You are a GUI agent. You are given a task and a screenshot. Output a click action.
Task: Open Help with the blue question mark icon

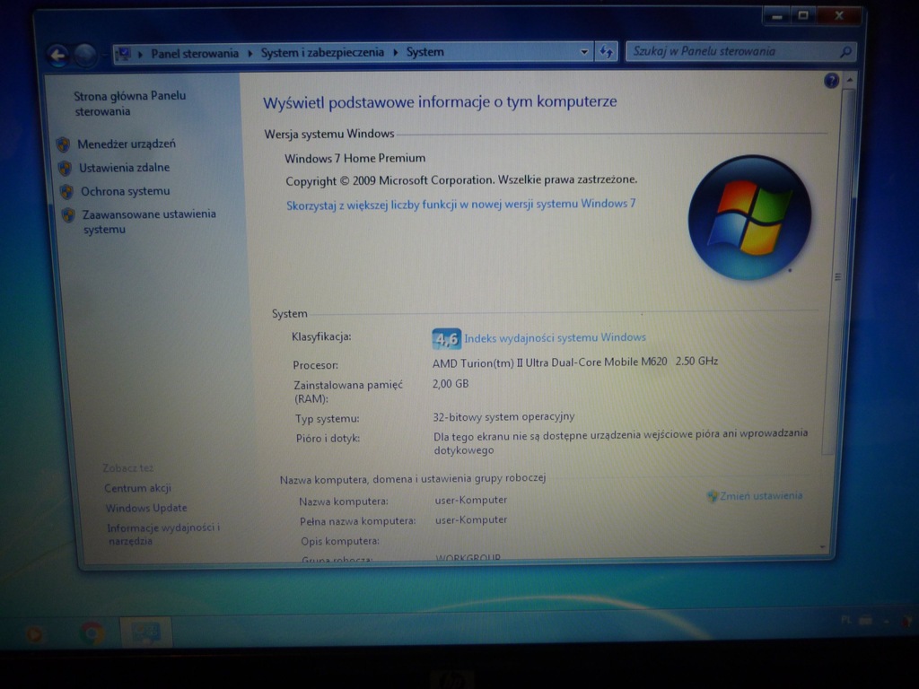coord(831,80)
